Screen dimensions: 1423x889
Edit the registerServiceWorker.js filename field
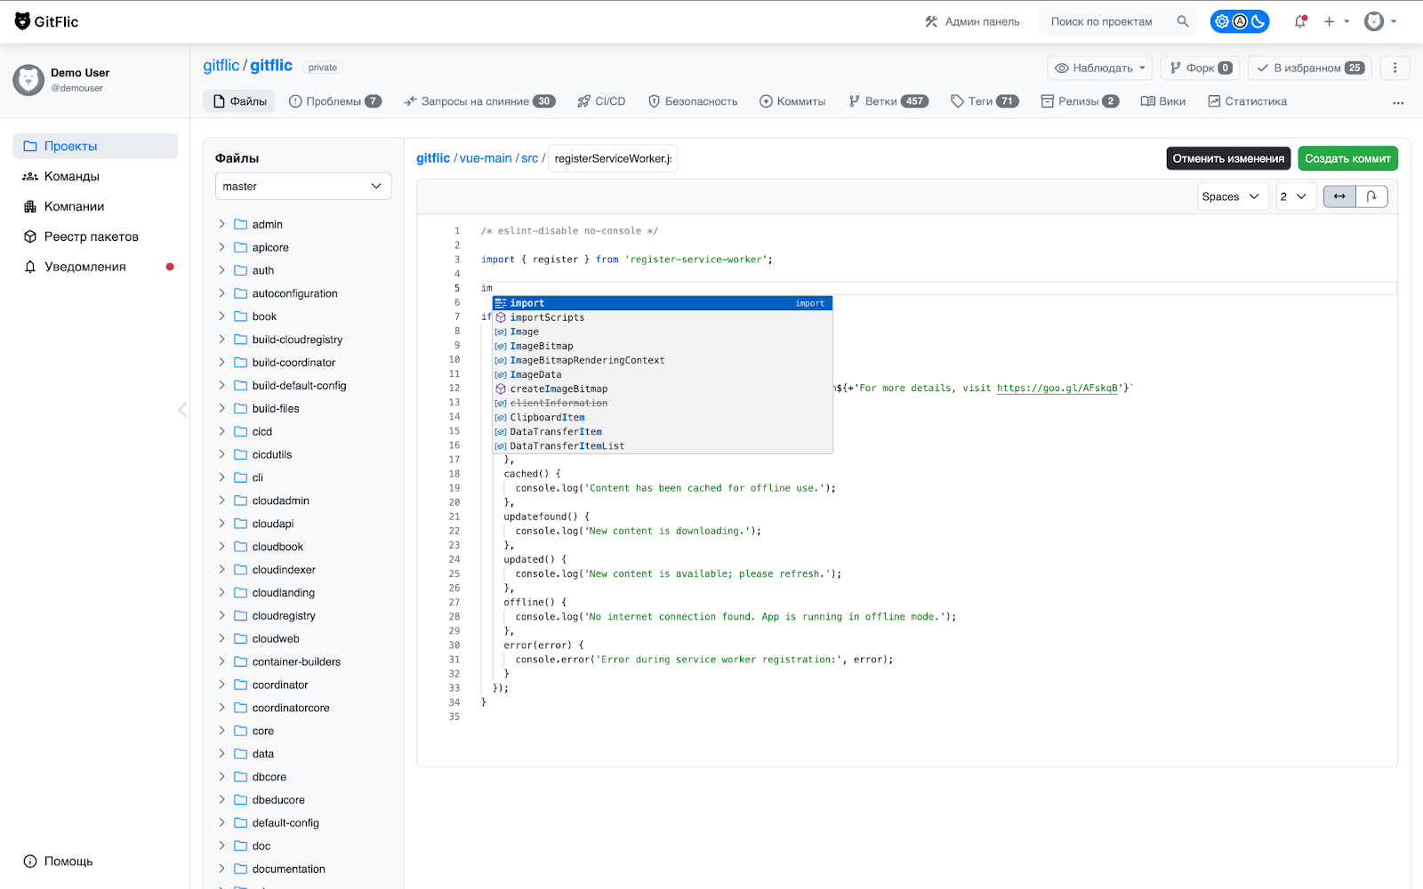tap(613, 158)
